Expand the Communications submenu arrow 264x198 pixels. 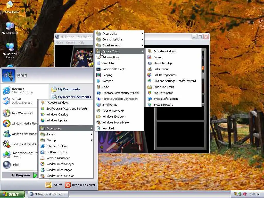pyautogui.click(x=142, y=39)
